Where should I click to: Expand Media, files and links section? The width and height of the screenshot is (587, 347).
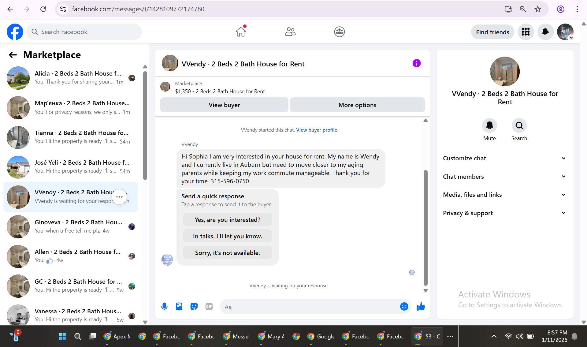505,195
